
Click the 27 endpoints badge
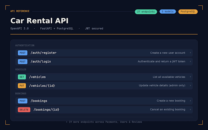pos(146,12)
